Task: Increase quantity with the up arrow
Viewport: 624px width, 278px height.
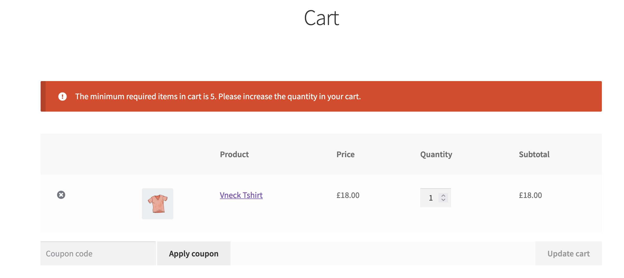Action: 443,196
